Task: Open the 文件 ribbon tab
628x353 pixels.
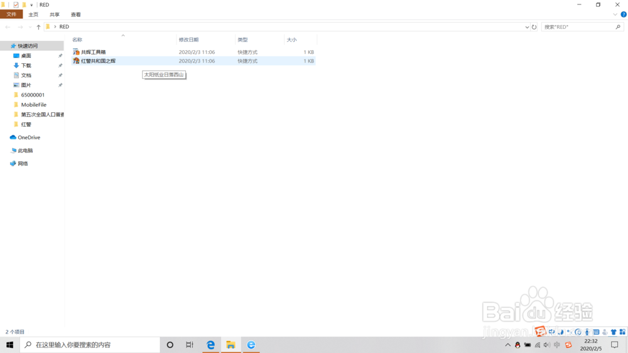Action: click(x=11, y=14)
